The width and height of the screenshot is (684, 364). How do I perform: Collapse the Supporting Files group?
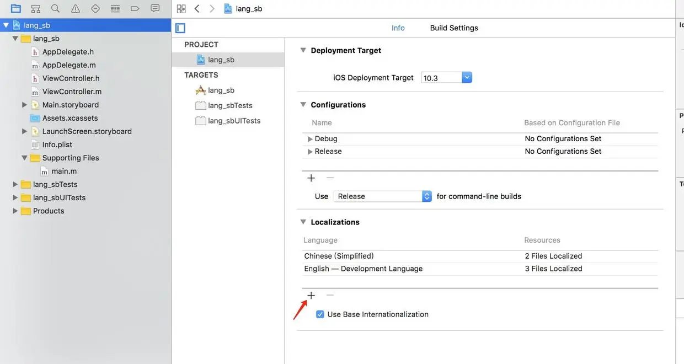[24, 158]
